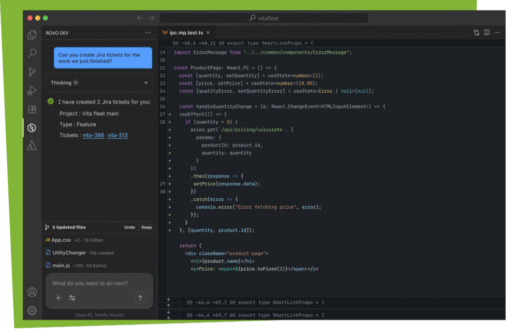Open the Atlassian icon in sidebar
This screenshot has height=336, width=530.
(32, 145)
